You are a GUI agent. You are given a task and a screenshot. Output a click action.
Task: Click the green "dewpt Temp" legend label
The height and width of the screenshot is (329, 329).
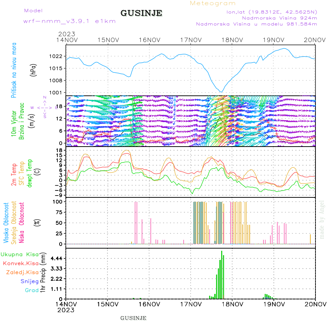[x=29, y=173]
